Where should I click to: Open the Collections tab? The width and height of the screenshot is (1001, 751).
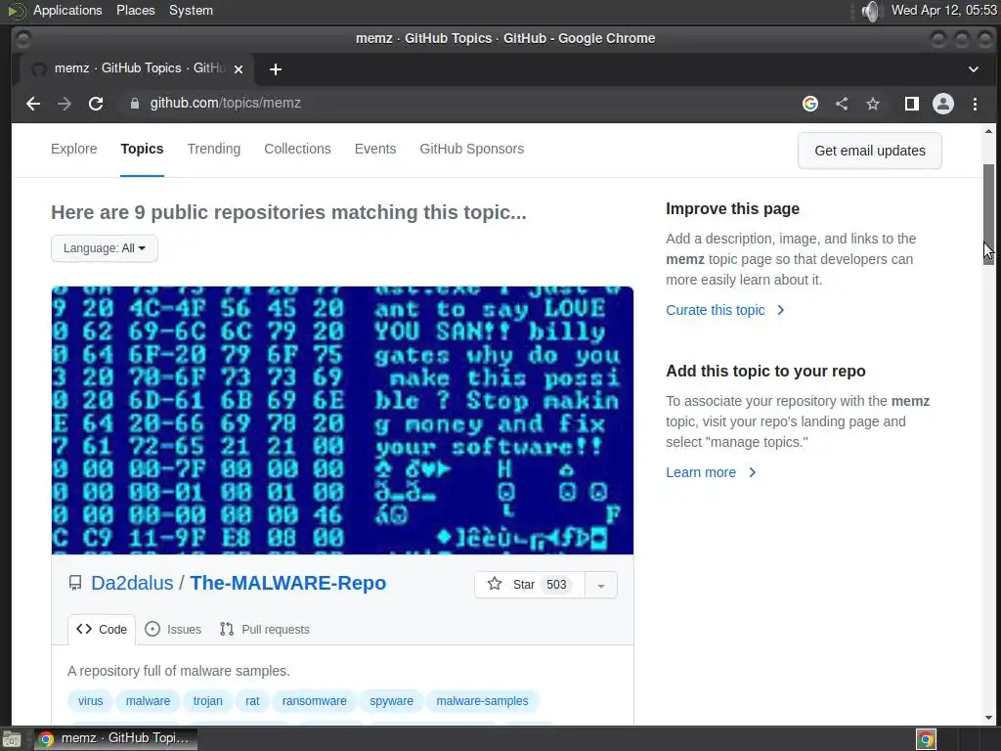pyautogui.click(x=297, y=149)
